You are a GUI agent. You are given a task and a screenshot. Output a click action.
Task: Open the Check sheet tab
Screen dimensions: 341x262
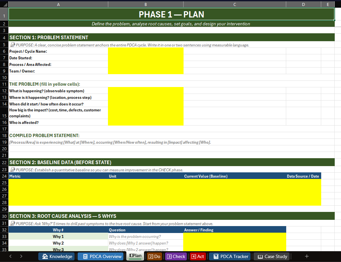click(177, 256)
